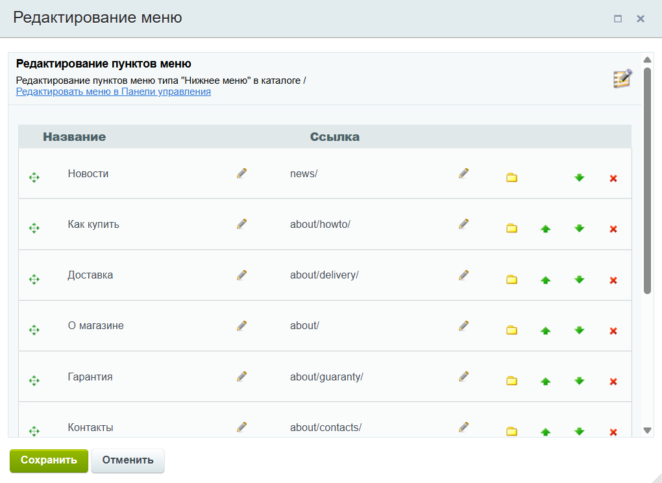
Task: Close the Редактирование меню dialog
Action: 641,19
